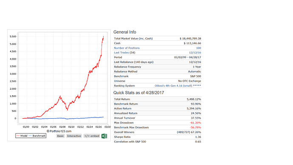
Task: Select the Annualized Return value 24.56%
Action: point(196,113)
